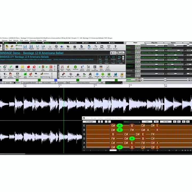This screenshot has width=192, height=192.
Task: Open the Lead Sheet icon
Action: tap(25, 75)
